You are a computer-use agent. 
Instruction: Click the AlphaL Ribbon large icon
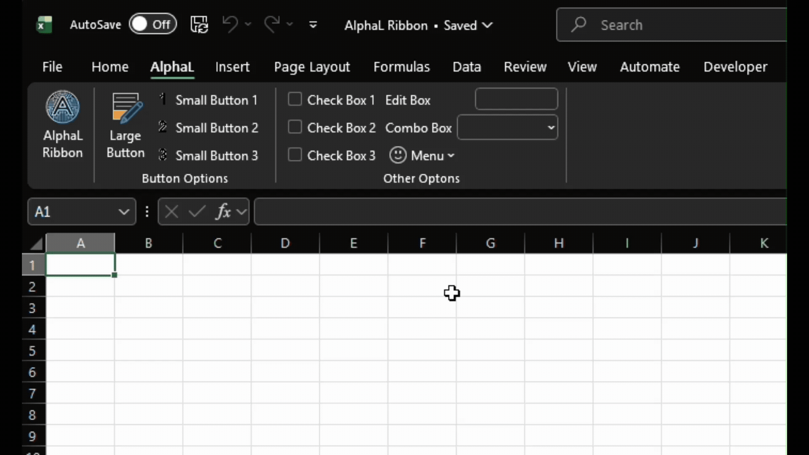point(62,107)
